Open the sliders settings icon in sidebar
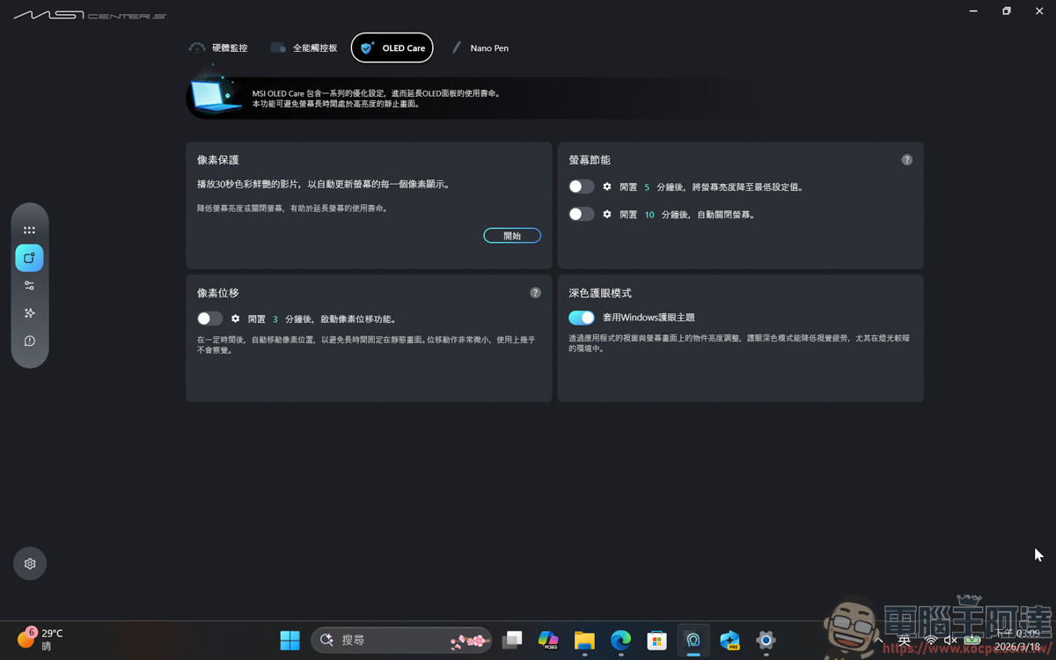Screen dimensions: 1056x660 pyautogui.click(x=29, y=285)
